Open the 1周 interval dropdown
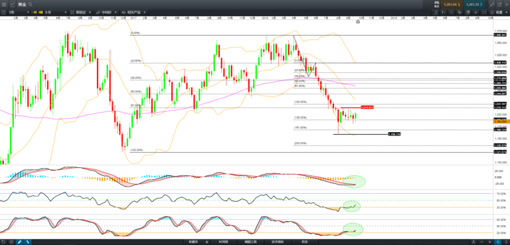 tap(19, 13)
